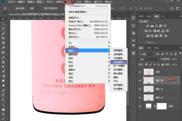Choose 液化(L)... menu item
The image size is (182, 121).
[x=88, y=33]
